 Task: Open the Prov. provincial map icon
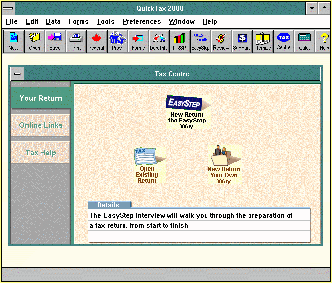pyautogui.click(x=117, y=41)
